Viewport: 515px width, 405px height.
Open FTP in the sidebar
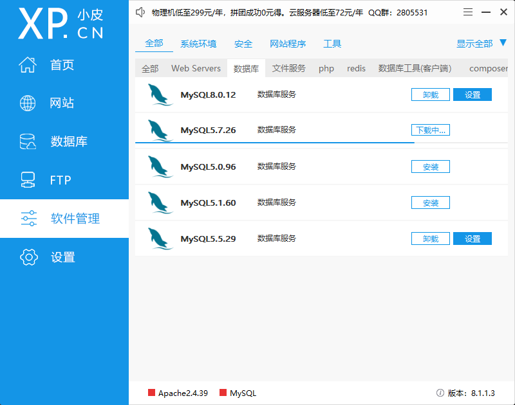pos(61,180)
